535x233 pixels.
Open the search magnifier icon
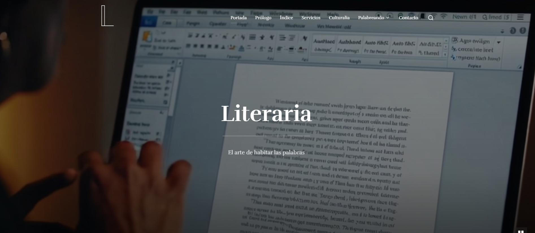pos(431,18)
